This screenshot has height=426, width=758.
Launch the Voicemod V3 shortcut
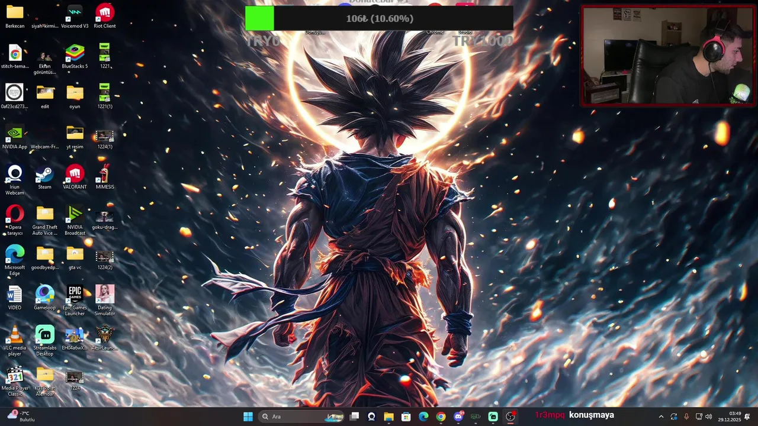tap(75, 16)
